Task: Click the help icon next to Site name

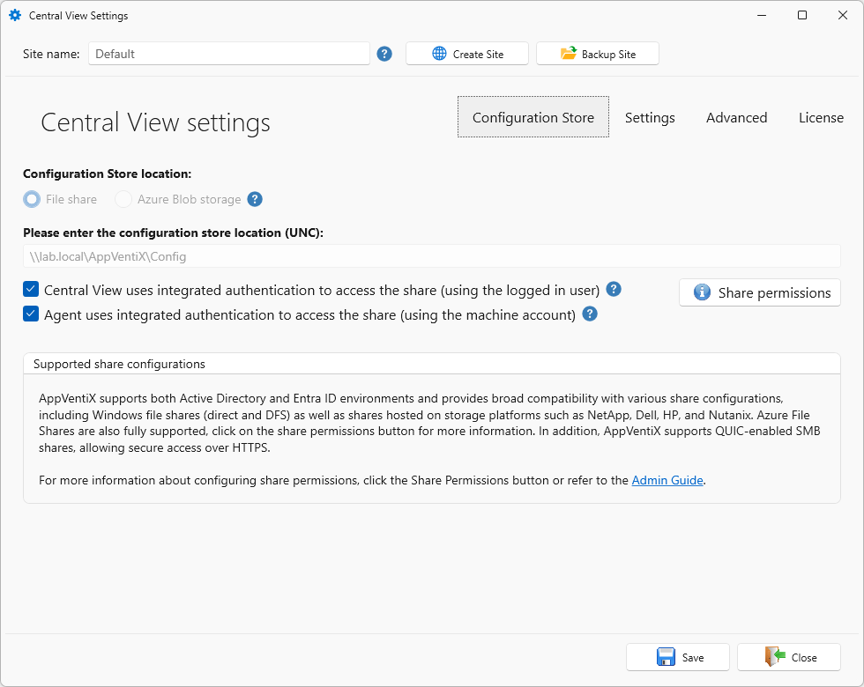Action: [x=384, y=54]
